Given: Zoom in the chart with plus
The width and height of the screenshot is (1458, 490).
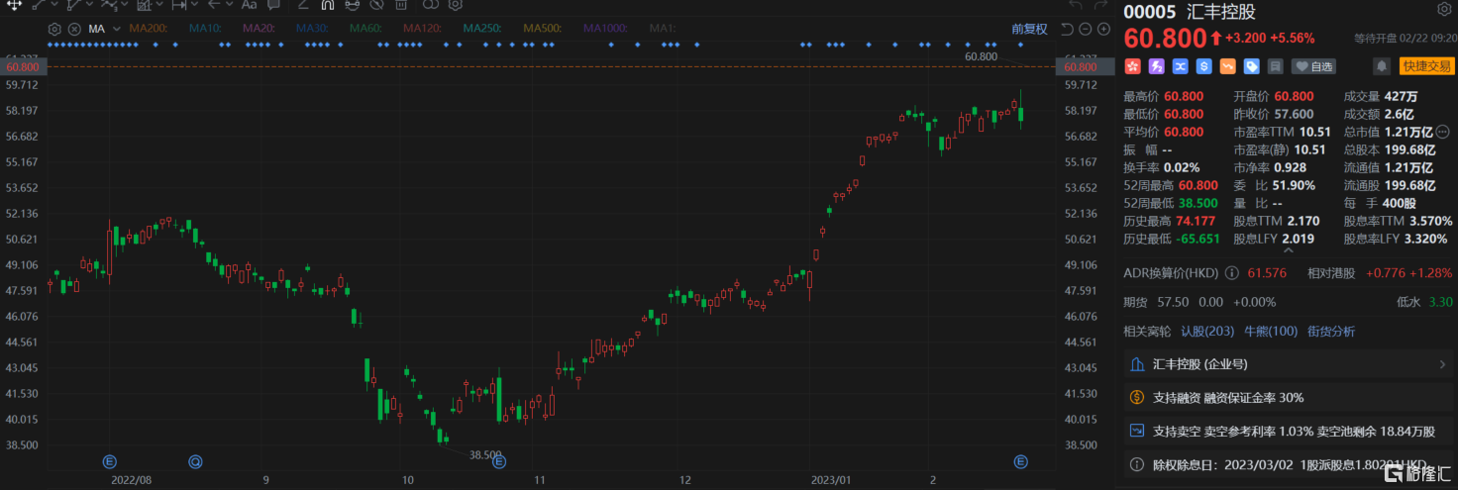Looking at the screenshot, I should [1102, 29].
